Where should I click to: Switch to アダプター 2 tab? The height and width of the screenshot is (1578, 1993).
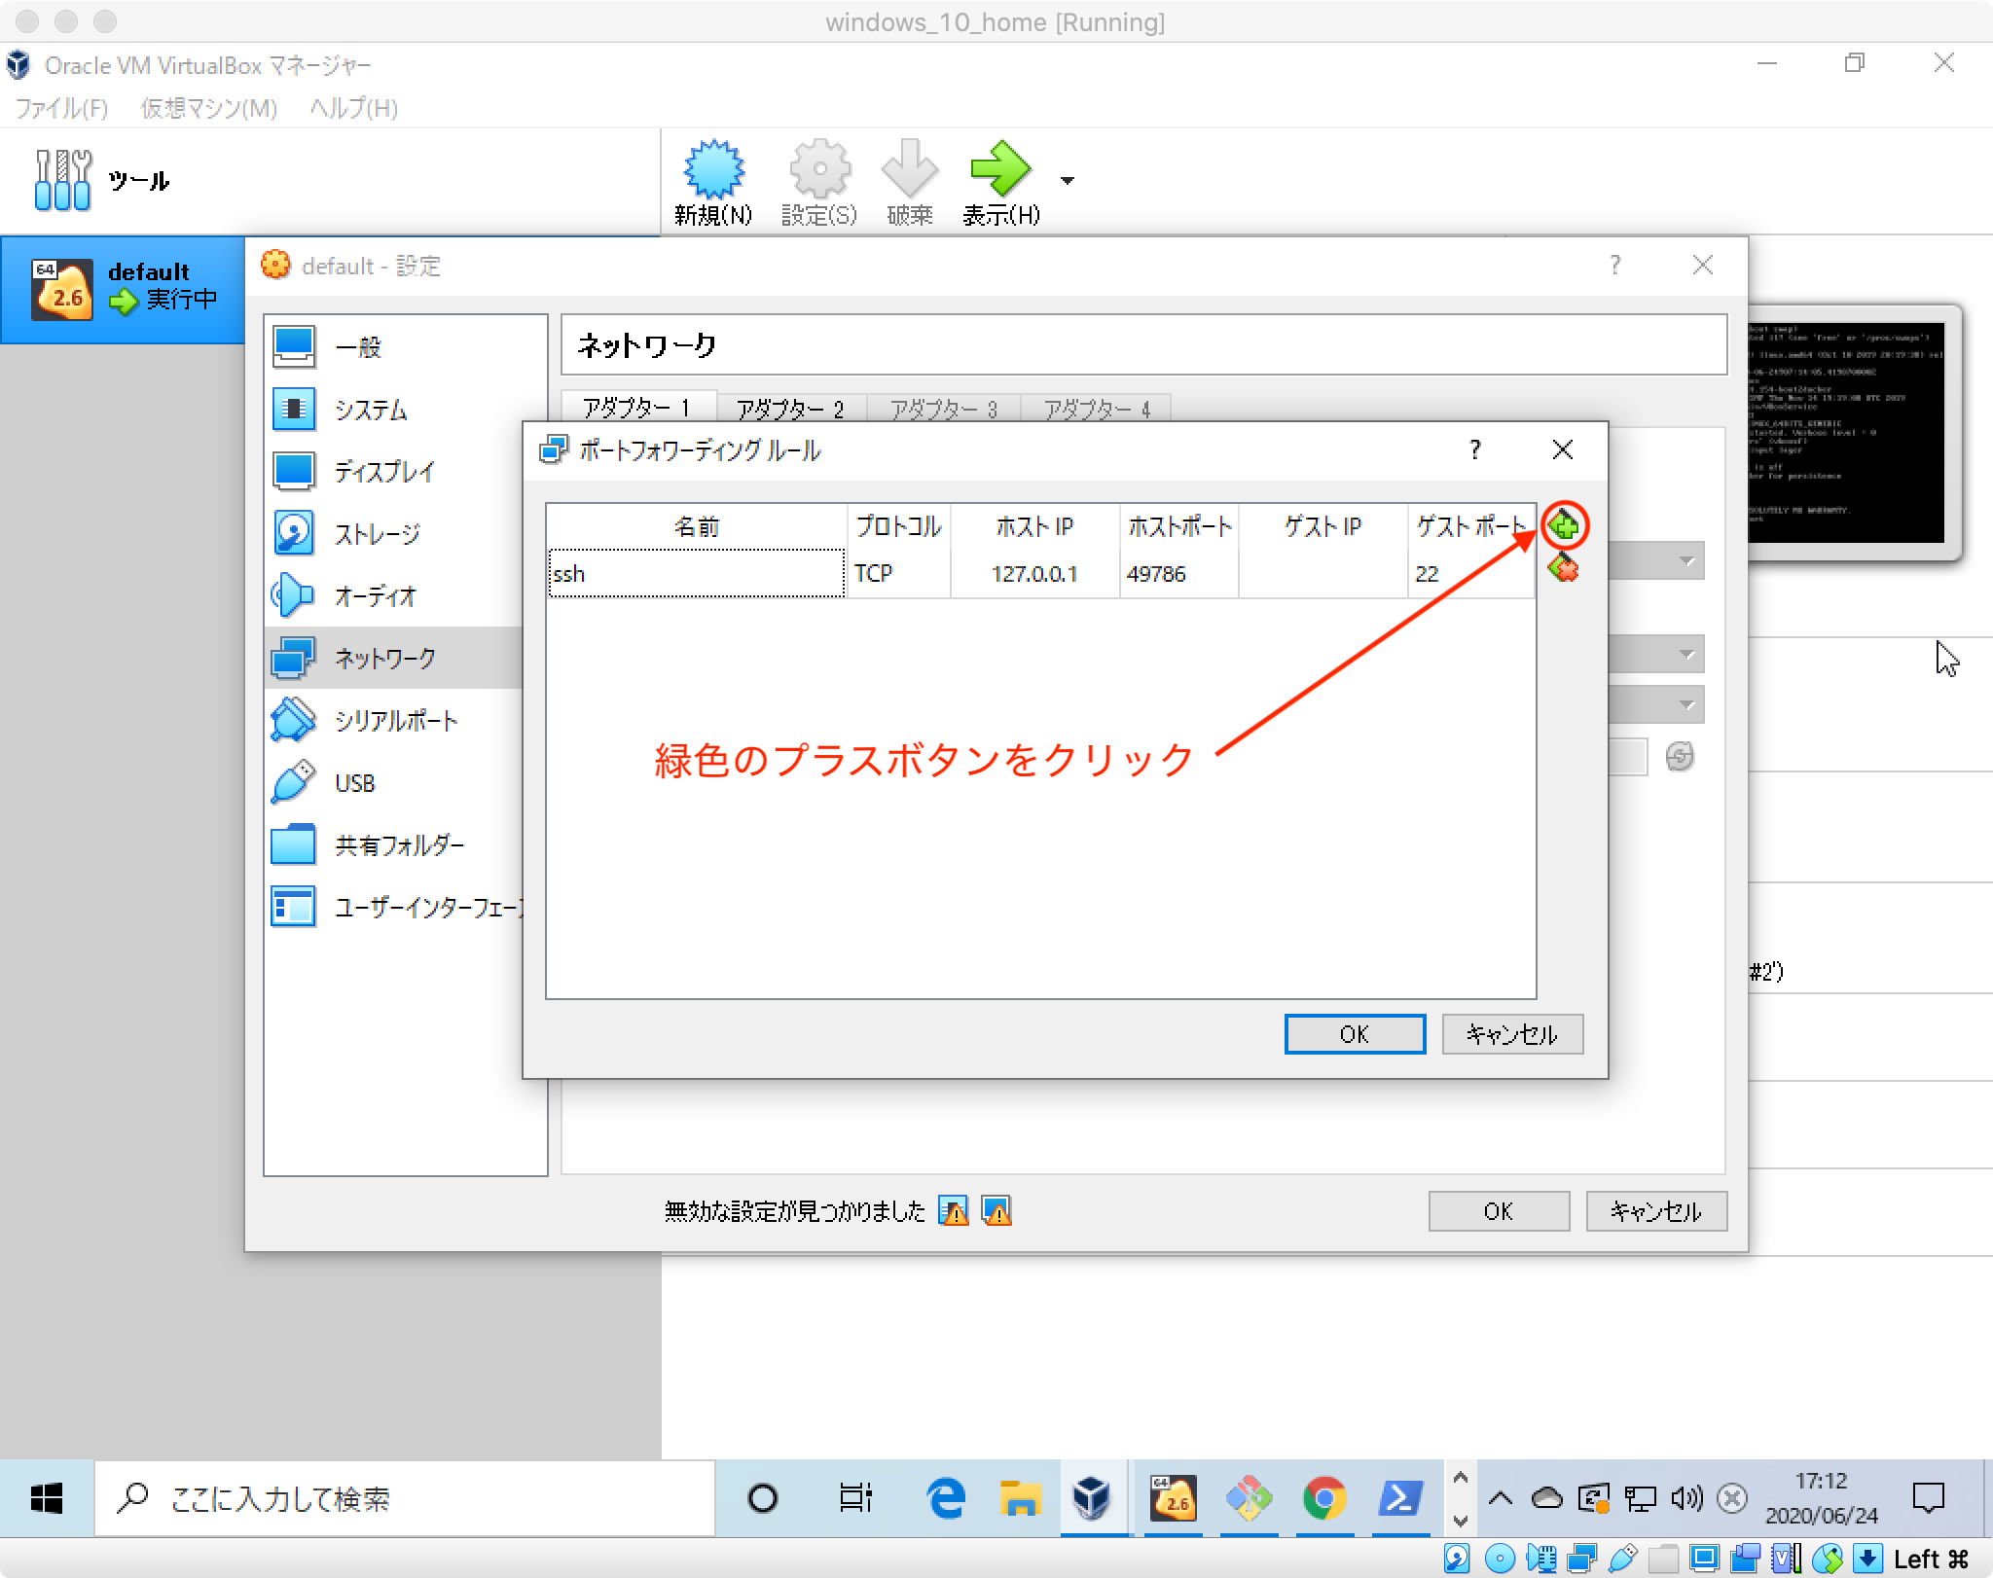789,409
